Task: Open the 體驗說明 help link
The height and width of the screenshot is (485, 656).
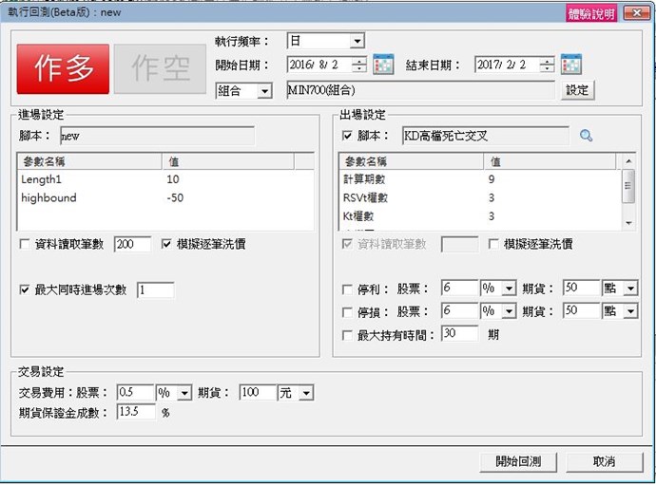Action: point(591,13)
